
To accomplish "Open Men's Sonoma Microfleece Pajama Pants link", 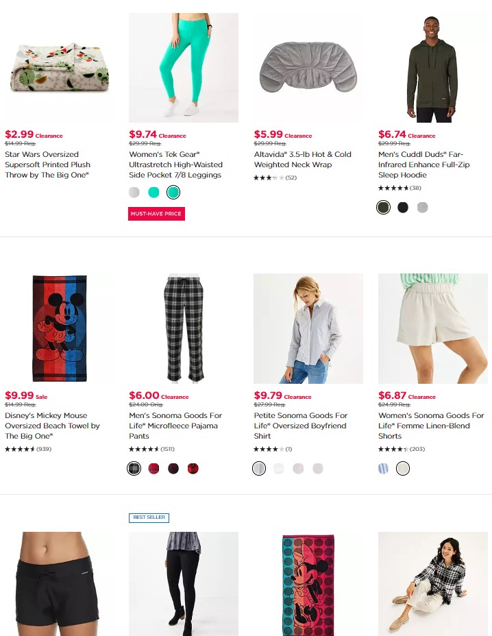I will click(175, 426).
